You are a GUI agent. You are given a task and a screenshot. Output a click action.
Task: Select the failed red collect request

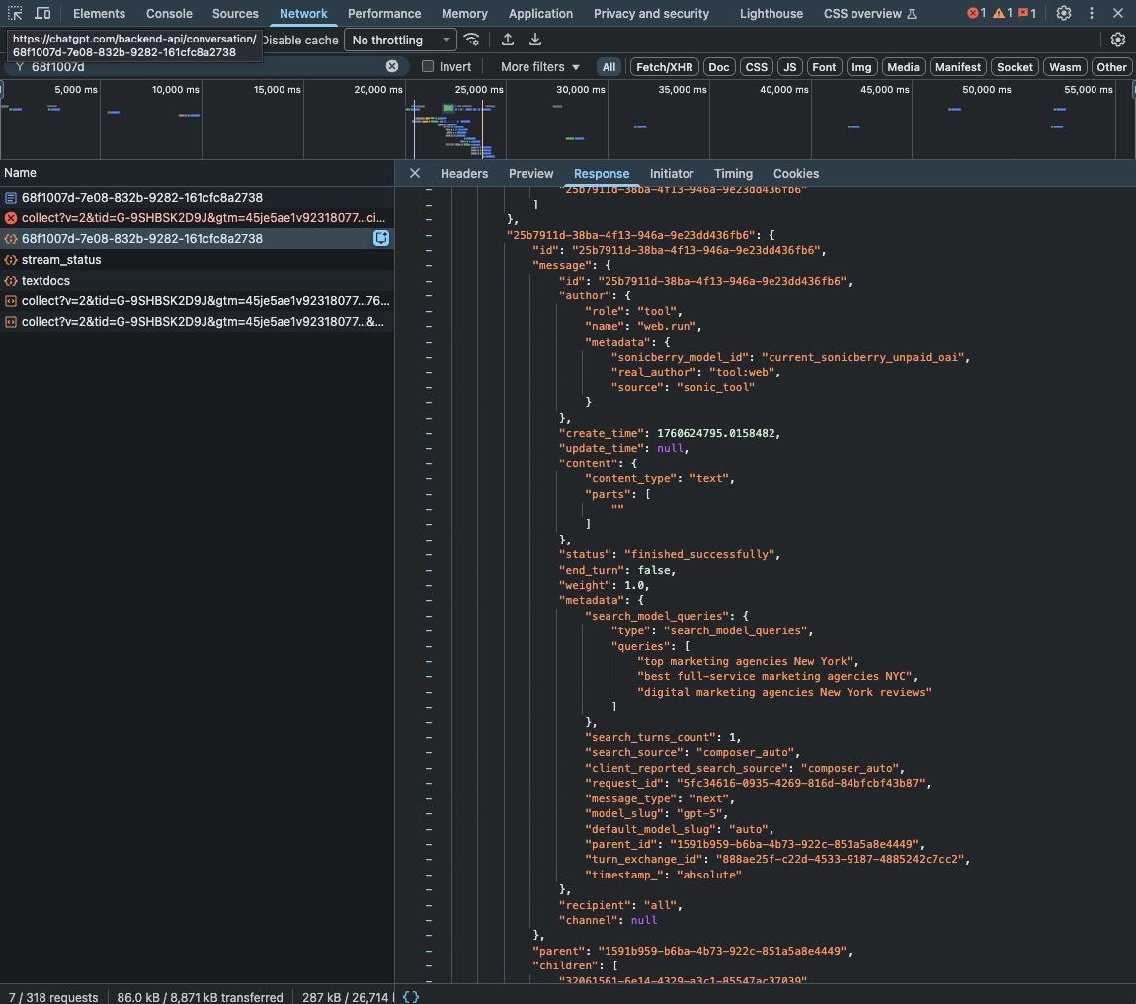(197, 218)
